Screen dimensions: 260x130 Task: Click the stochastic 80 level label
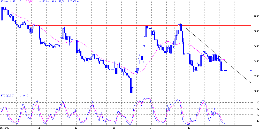(258, 103)
